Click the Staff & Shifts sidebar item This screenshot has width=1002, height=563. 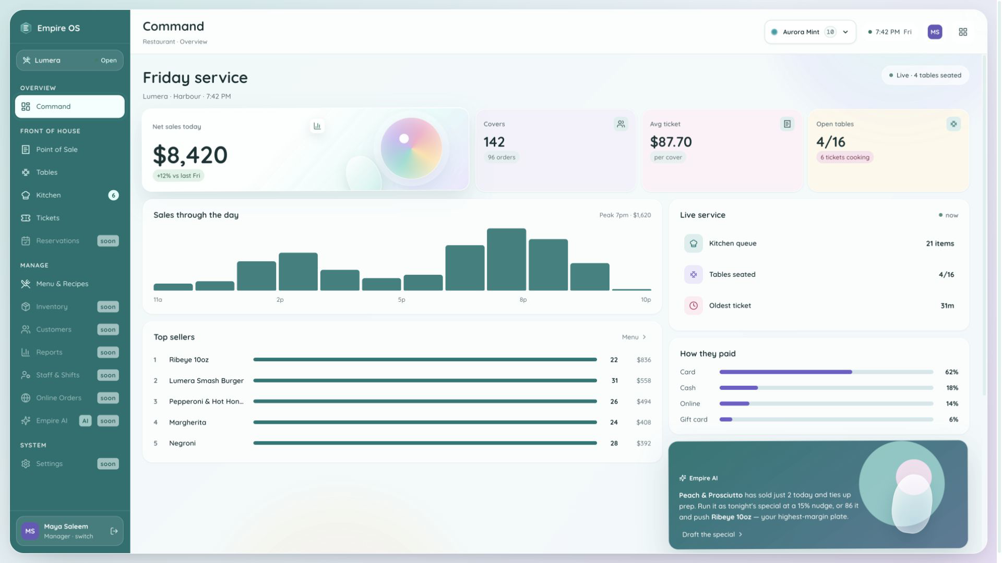coord(69,375)
